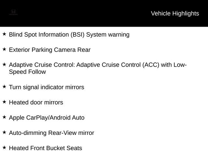
Task: Click Heated door mirrors text
Action: click(x=36, y=102)
